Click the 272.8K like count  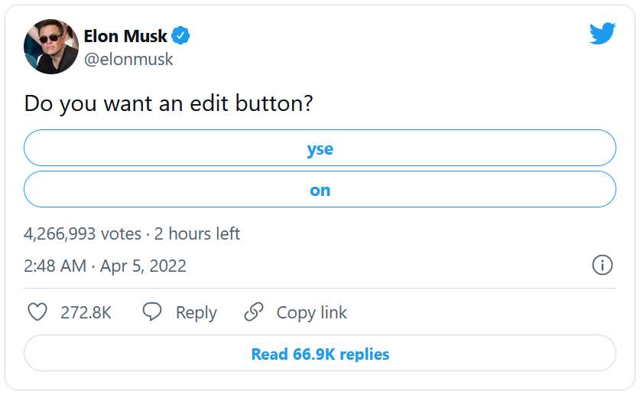coord(86,312)
